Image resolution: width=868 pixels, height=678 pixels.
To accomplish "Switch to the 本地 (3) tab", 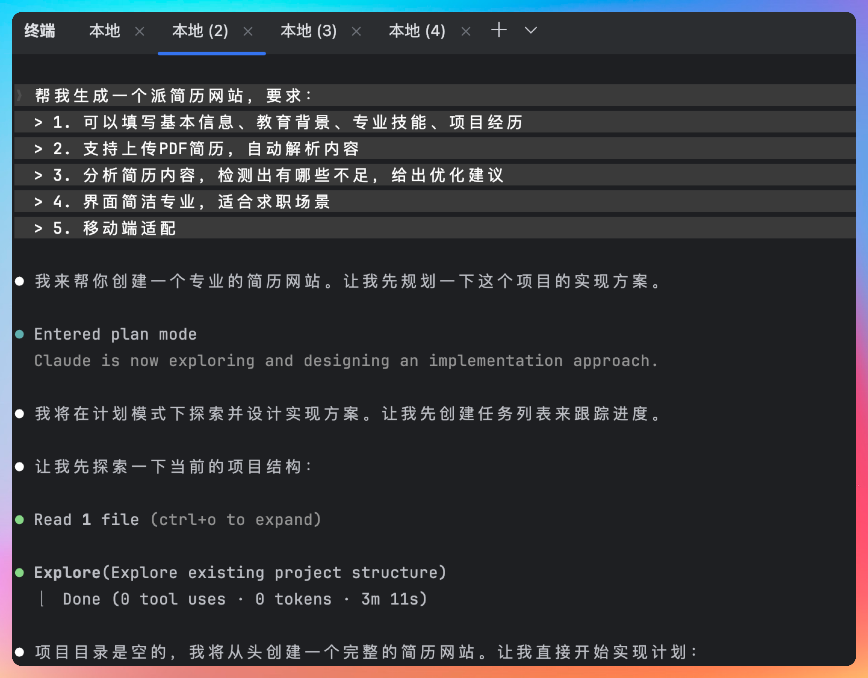I will 308,31.
